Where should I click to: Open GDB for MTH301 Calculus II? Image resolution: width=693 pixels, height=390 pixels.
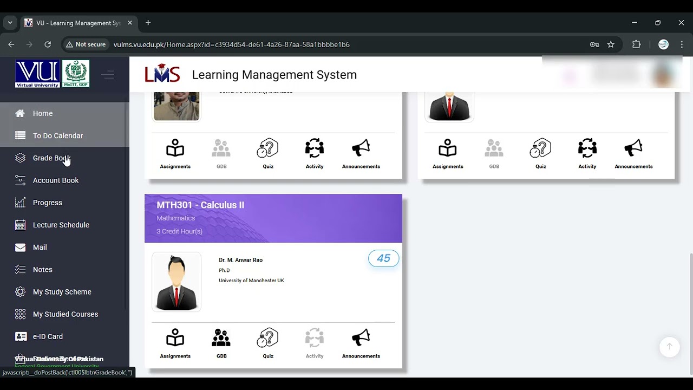click(x=221, y=343)
